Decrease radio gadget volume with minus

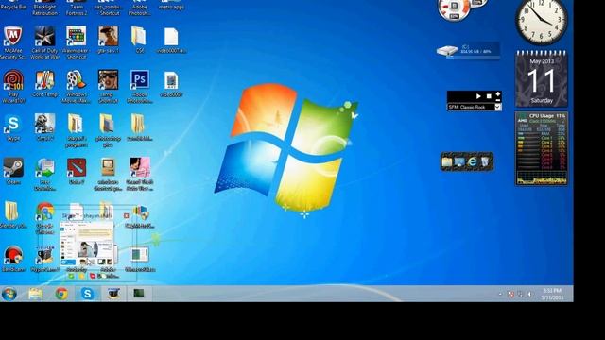click(498, 100)
